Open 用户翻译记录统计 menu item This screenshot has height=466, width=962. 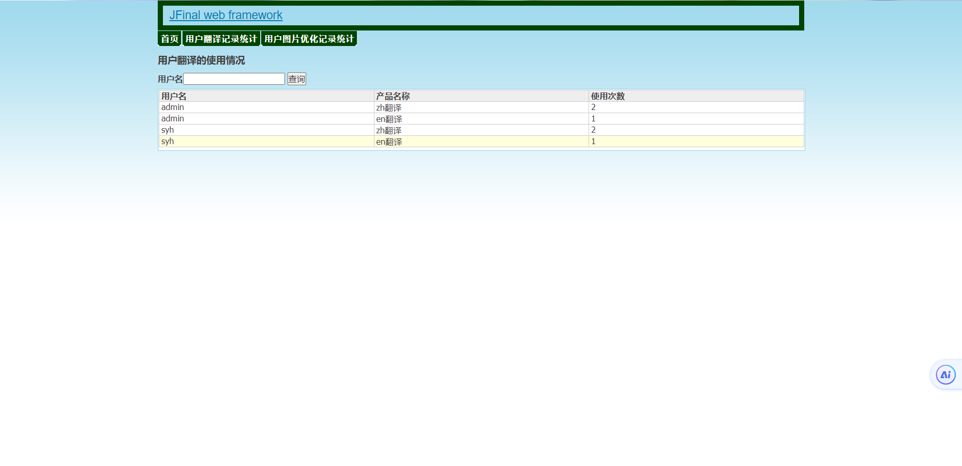pos(221,39)
